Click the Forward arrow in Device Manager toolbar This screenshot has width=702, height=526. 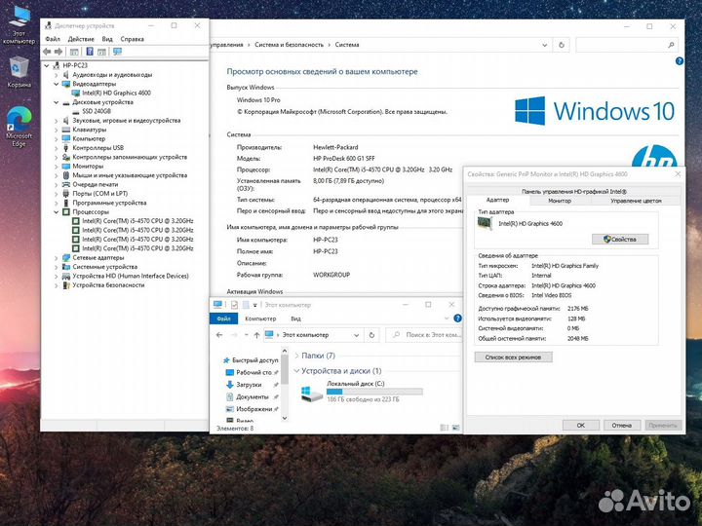(58, 52)
